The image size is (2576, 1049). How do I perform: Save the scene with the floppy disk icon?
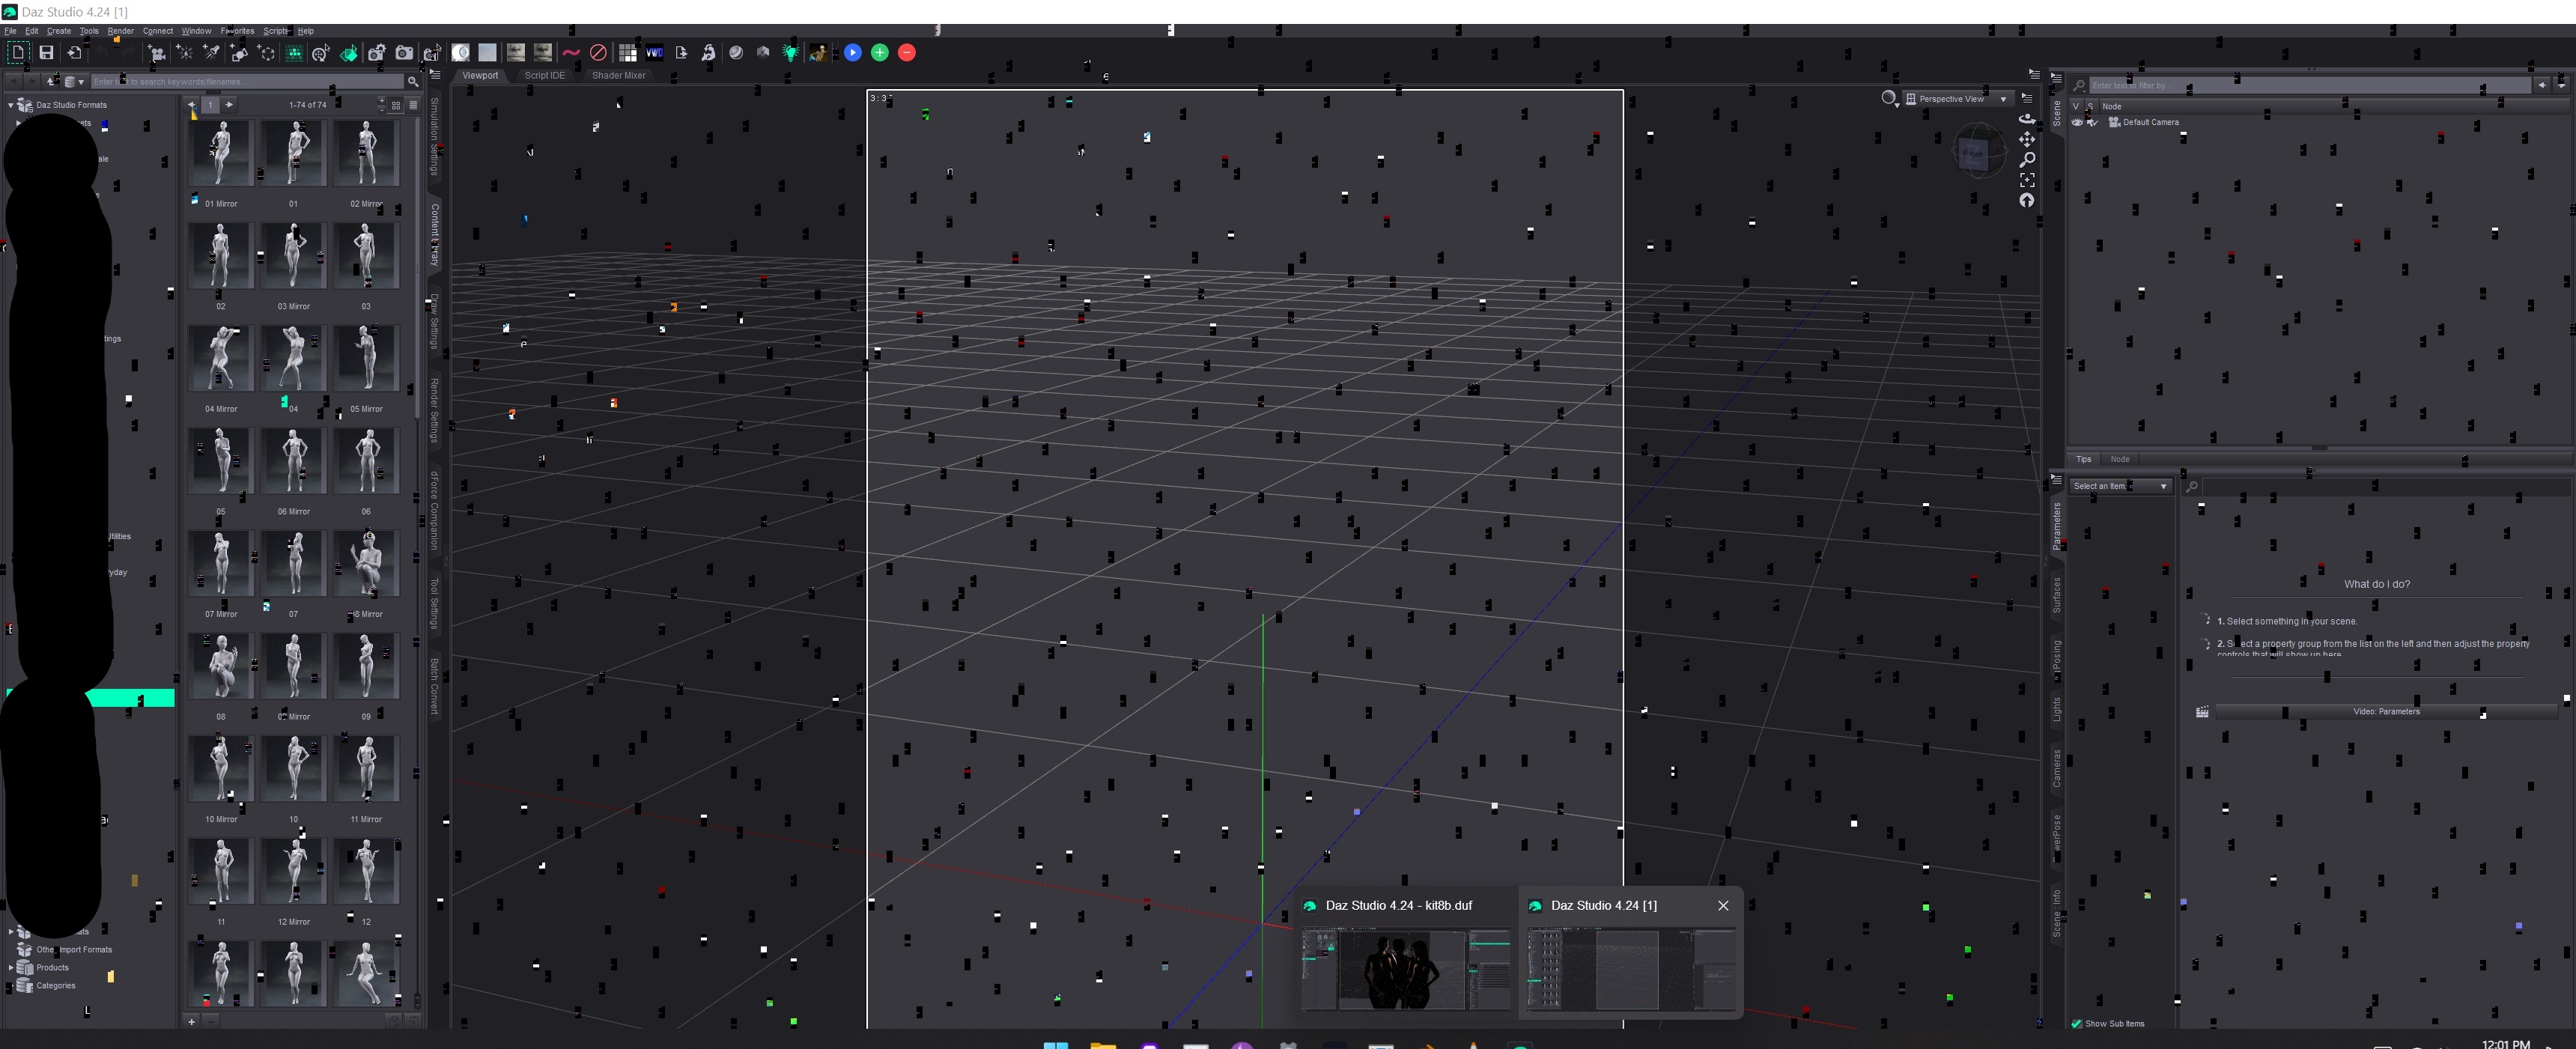pyautogui.click(x=46, y=53)
